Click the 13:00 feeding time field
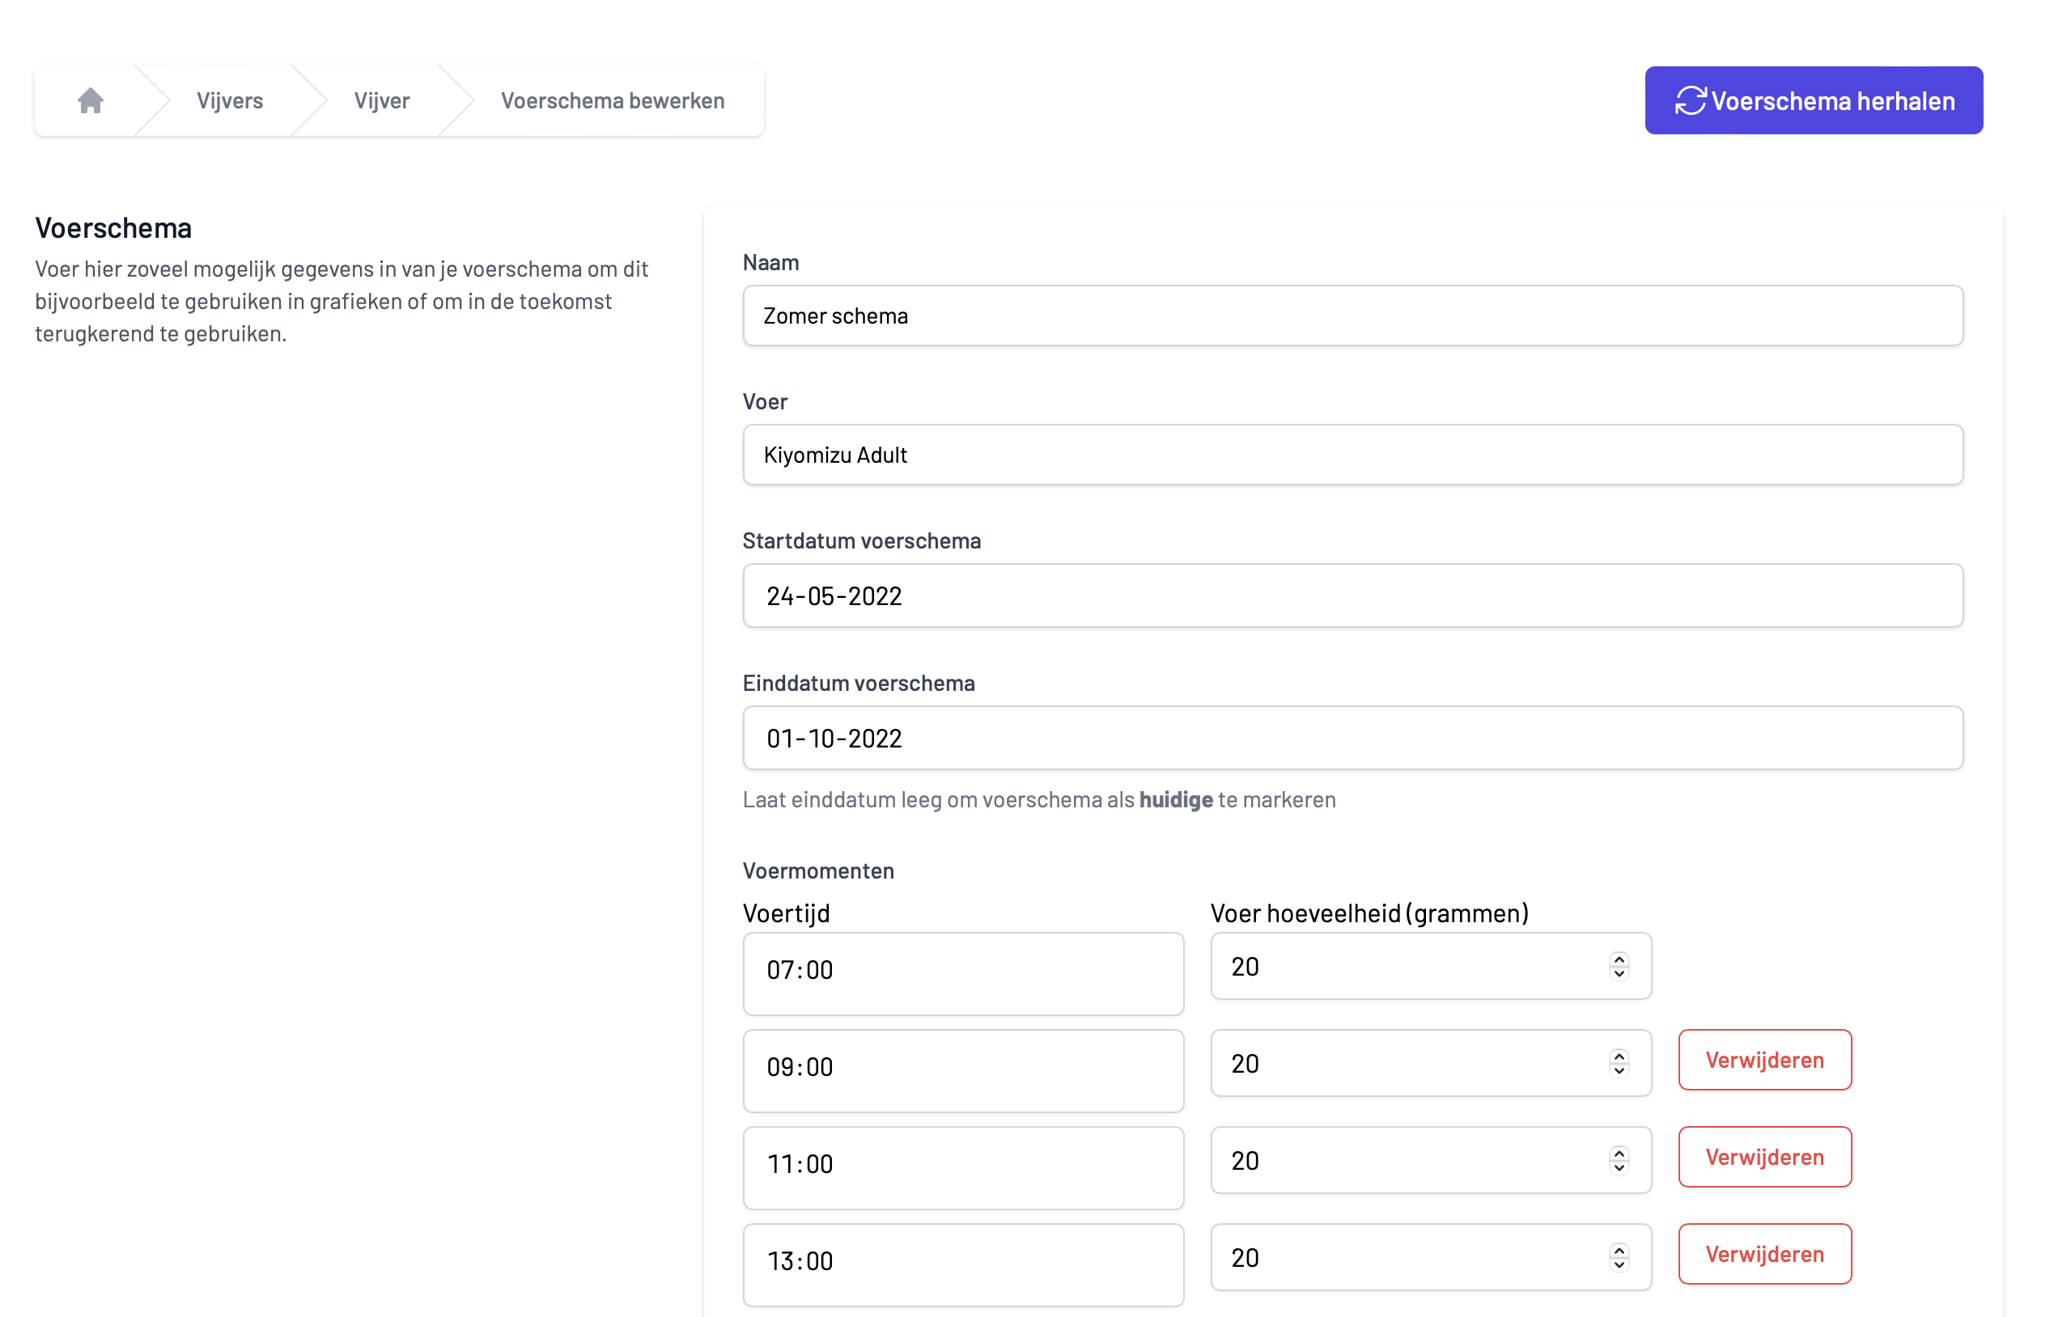The height and width of the screenshot is (1317, 2054). coord(962,1263)
